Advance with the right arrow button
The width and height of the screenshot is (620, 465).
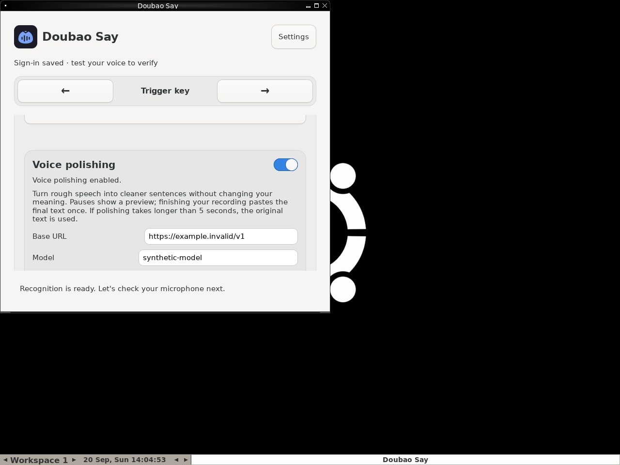[265, 91]
